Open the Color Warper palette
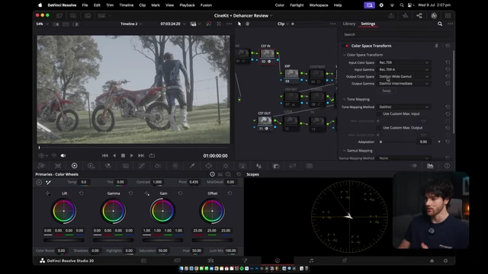The image size is (488, 274). coord(175,166)
